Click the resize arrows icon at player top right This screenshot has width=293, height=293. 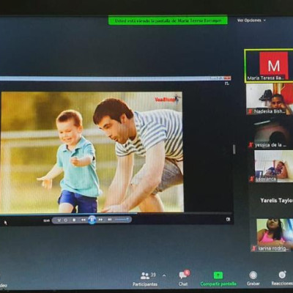click(227, 84)
